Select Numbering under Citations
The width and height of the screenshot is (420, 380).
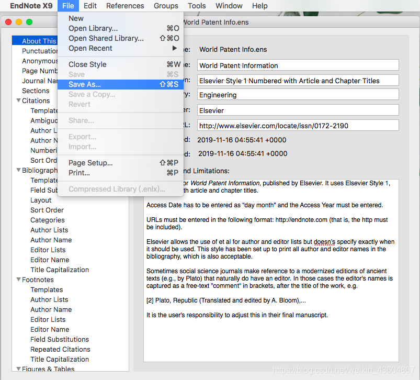click(x=44, y=150)
